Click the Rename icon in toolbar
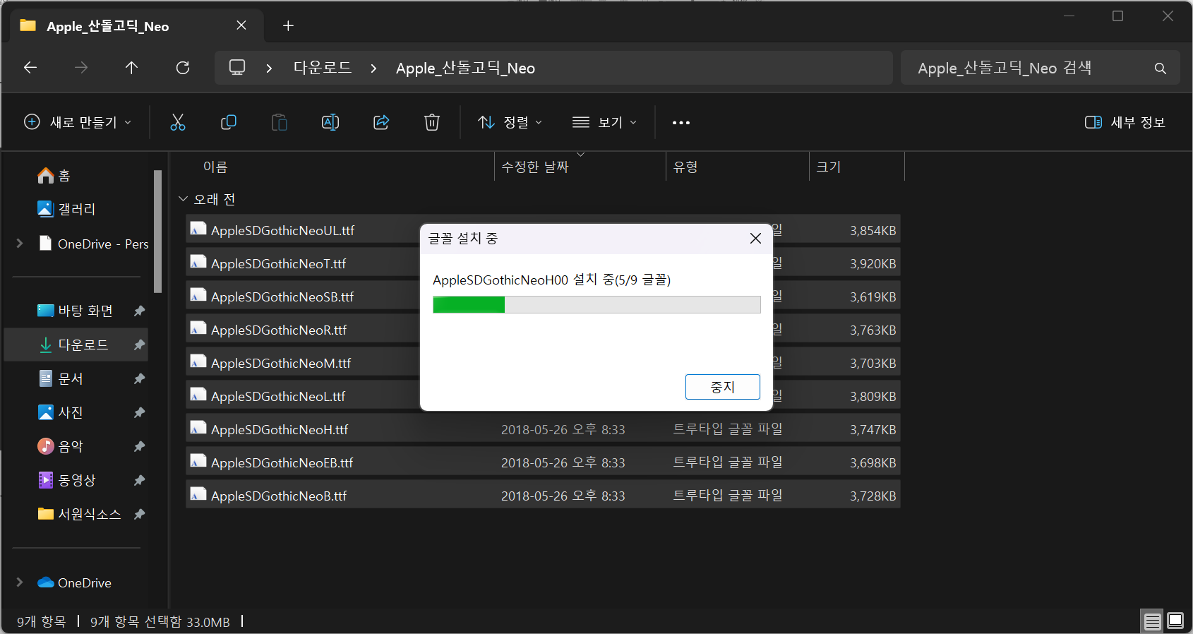Screen dimensions: 1193x634 pos(330,122)
